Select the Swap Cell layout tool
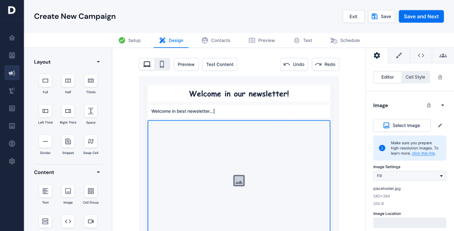The width and height of the screenshot is (454, 231). click(91, 141)
